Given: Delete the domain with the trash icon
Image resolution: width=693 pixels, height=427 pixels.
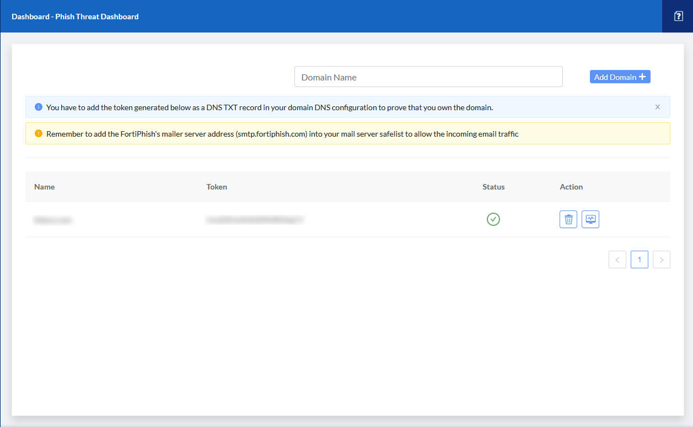Looking at the screenshot, I should [x=568, y=219].
